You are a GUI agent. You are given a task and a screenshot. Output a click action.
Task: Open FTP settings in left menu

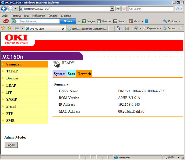point(25,114)
